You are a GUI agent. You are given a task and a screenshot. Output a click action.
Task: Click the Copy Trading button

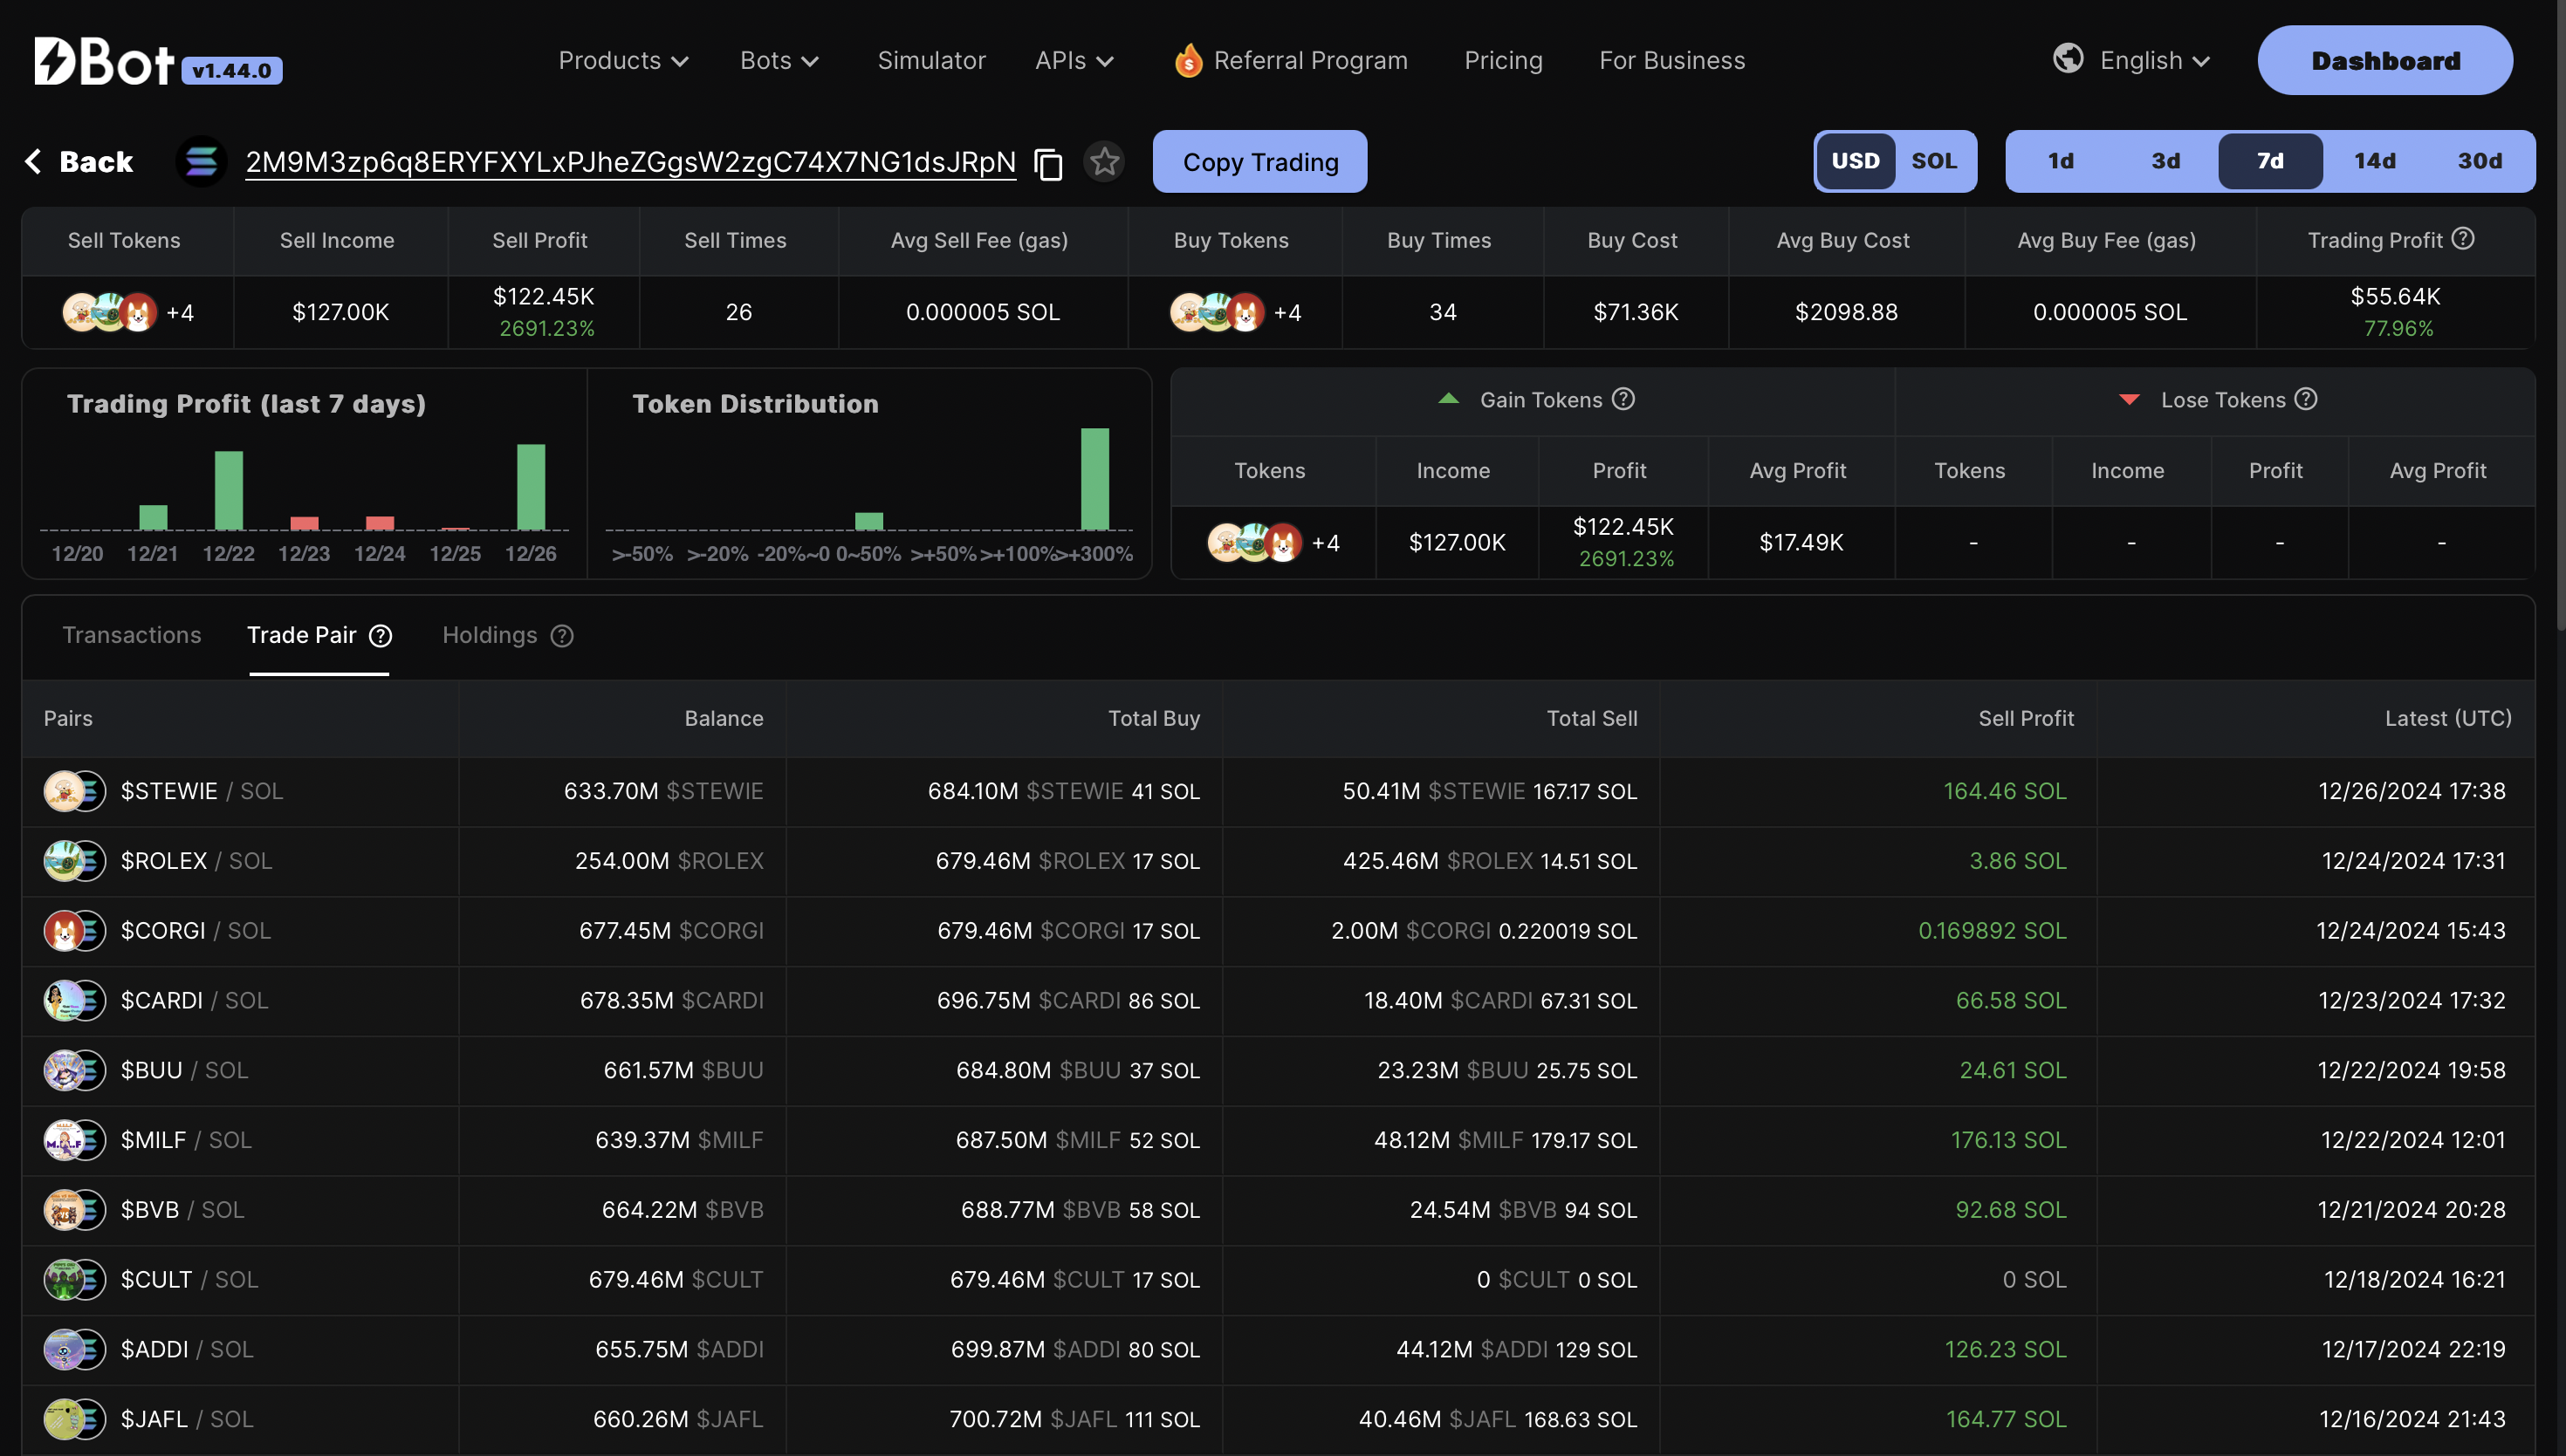[x=1259, y=161]
